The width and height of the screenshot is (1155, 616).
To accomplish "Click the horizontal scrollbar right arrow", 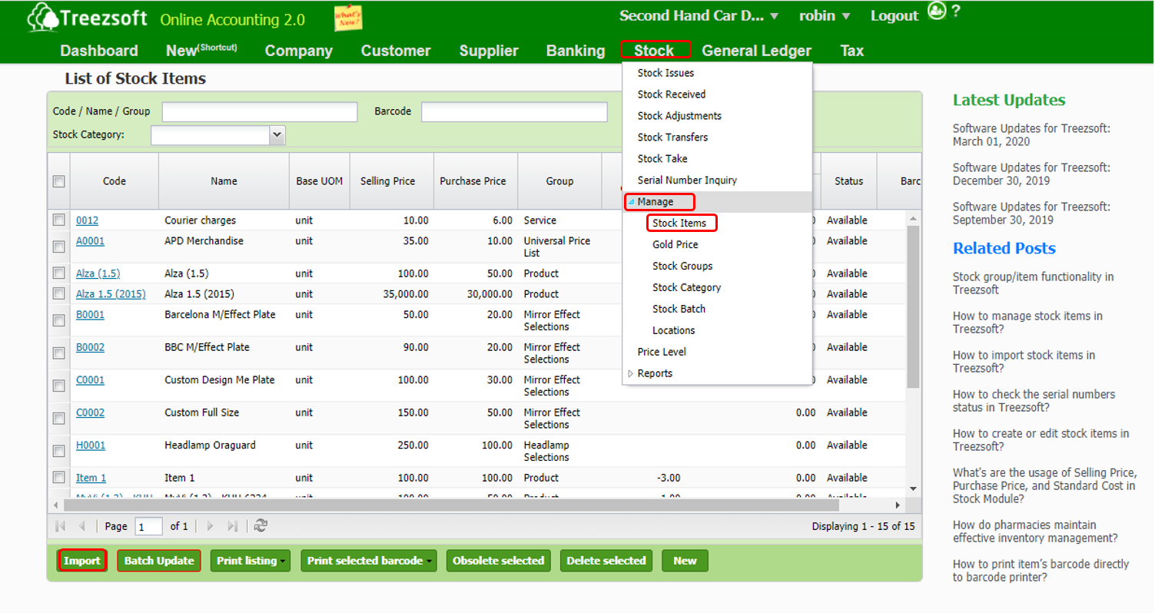I will pyautogui.click(x=898, y=505).
